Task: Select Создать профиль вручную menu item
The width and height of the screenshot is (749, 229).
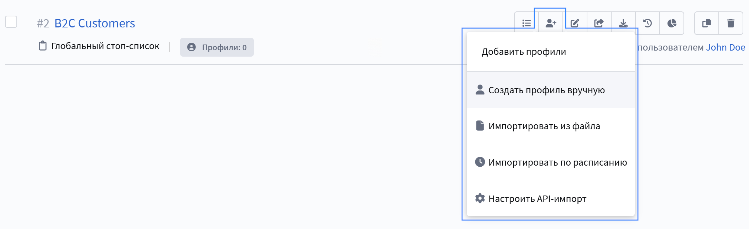Action: 546,90
